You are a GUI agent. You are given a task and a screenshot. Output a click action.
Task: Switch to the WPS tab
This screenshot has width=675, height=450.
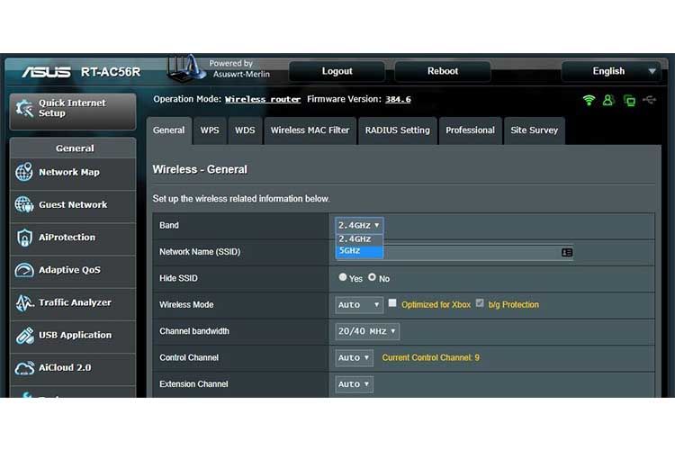coord(210,130)
